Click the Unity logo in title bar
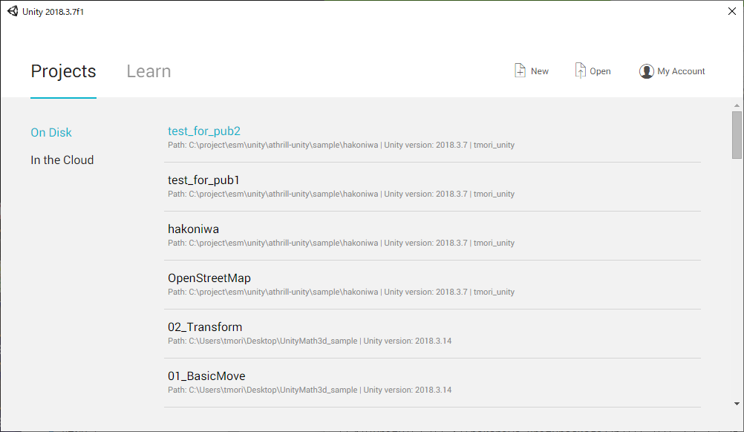 pyautogui.click(x=13, y=11)
